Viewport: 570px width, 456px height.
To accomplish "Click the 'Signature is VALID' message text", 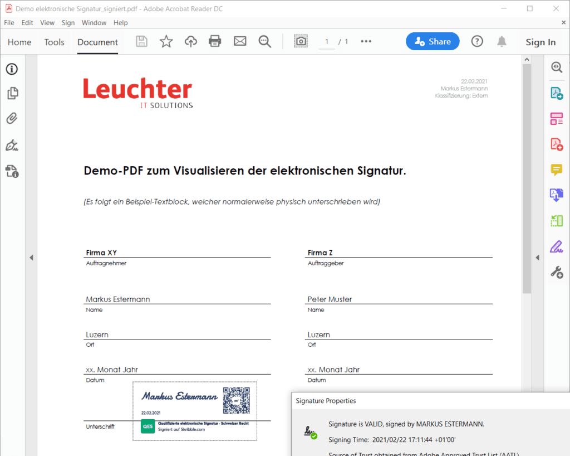I will tap(406, 424).
